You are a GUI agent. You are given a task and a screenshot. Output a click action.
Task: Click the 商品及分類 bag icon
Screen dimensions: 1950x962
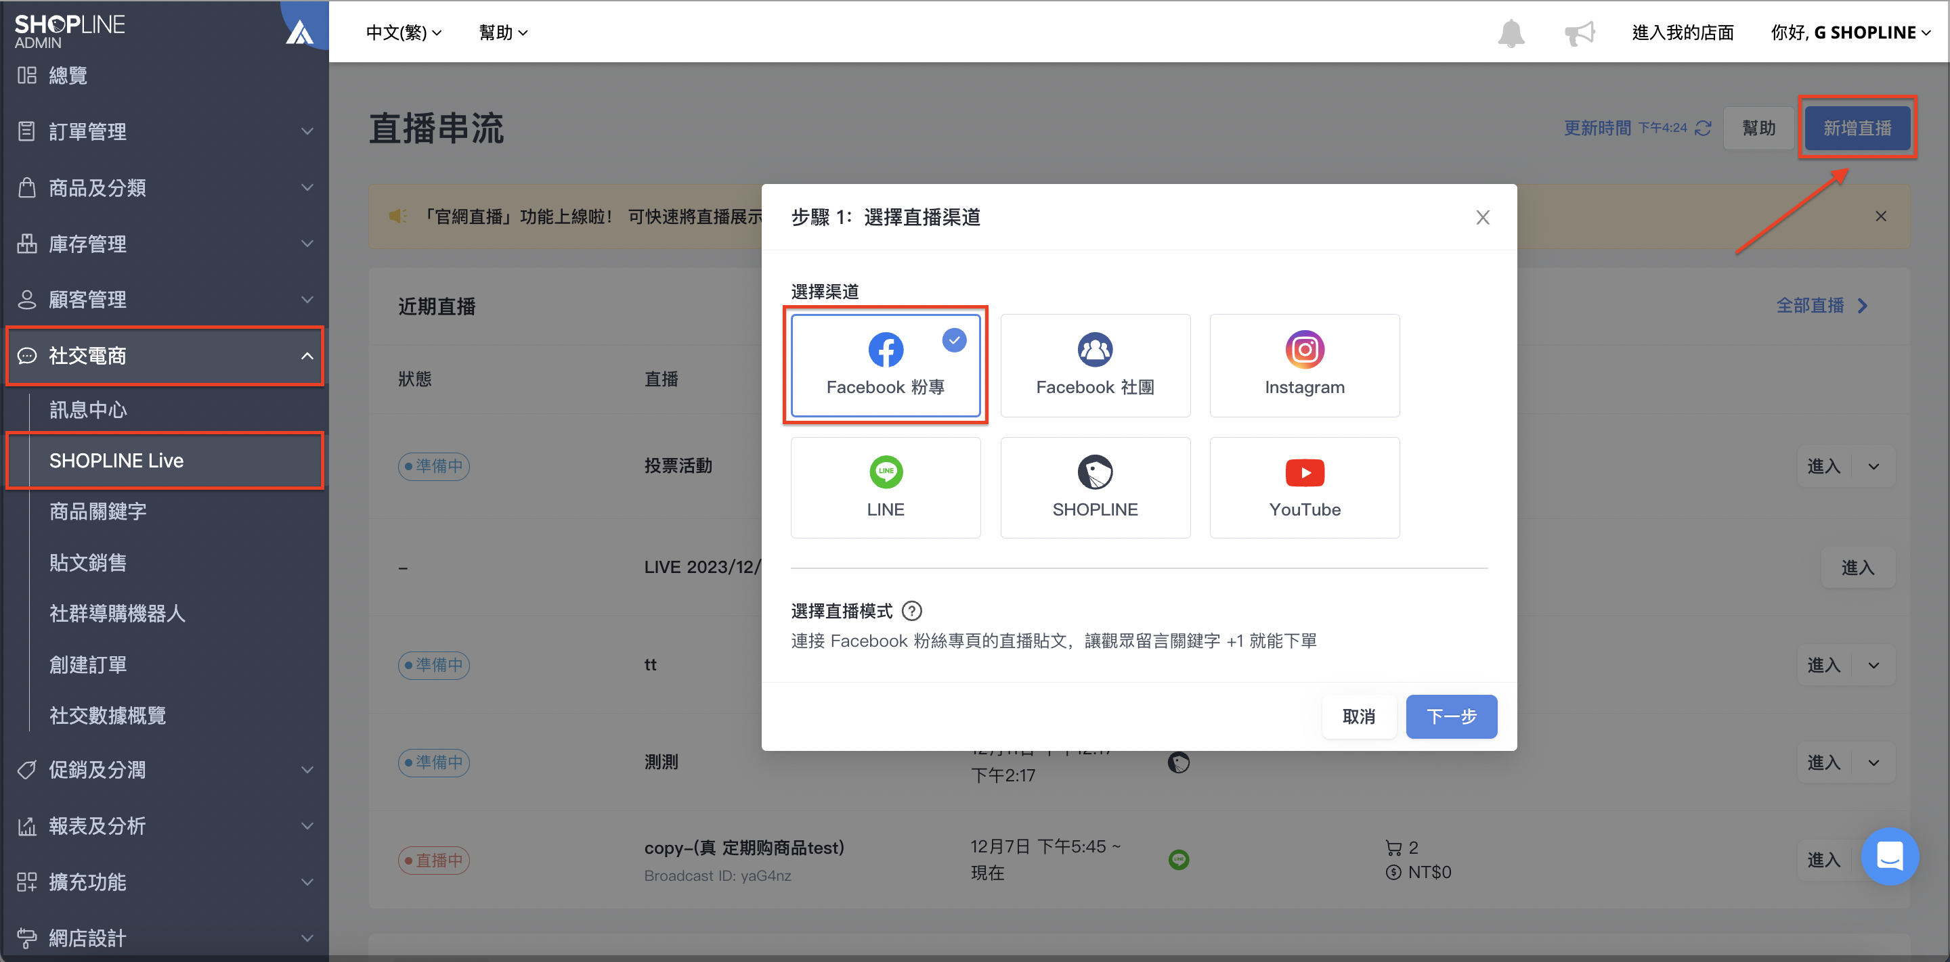tap(26, 187)
